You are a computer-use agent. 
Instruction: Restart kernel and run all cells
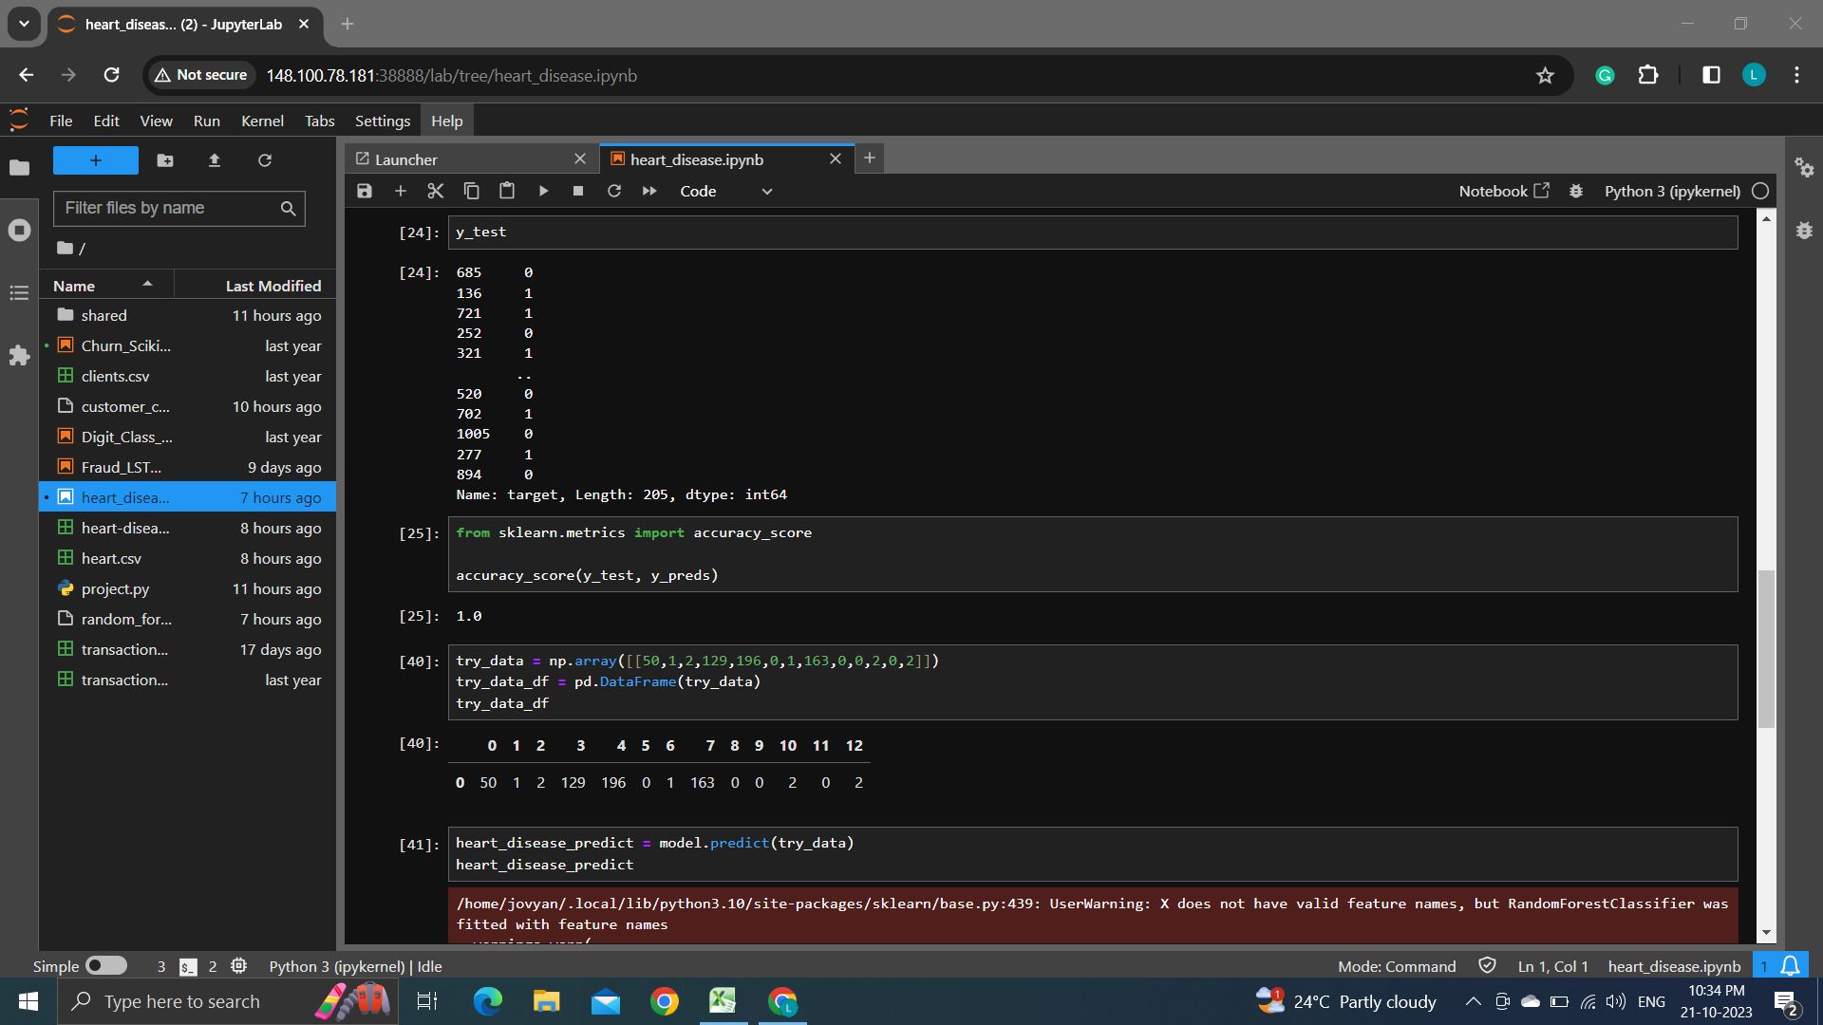(x=649, y=191)
